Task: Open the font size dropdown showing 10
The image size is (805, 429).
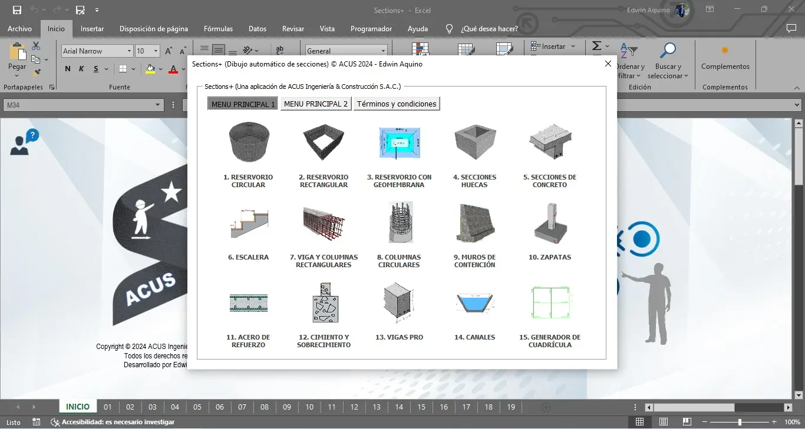Action: pos(156,51)
